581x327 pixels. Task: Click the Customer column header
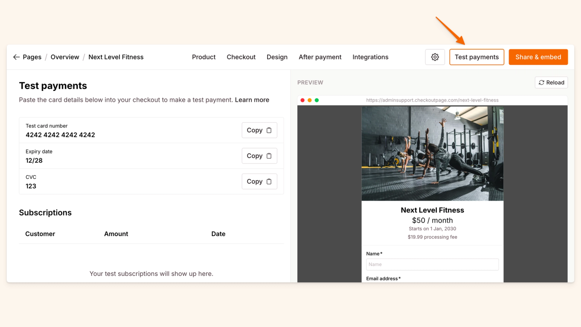(x=40, y=234)
